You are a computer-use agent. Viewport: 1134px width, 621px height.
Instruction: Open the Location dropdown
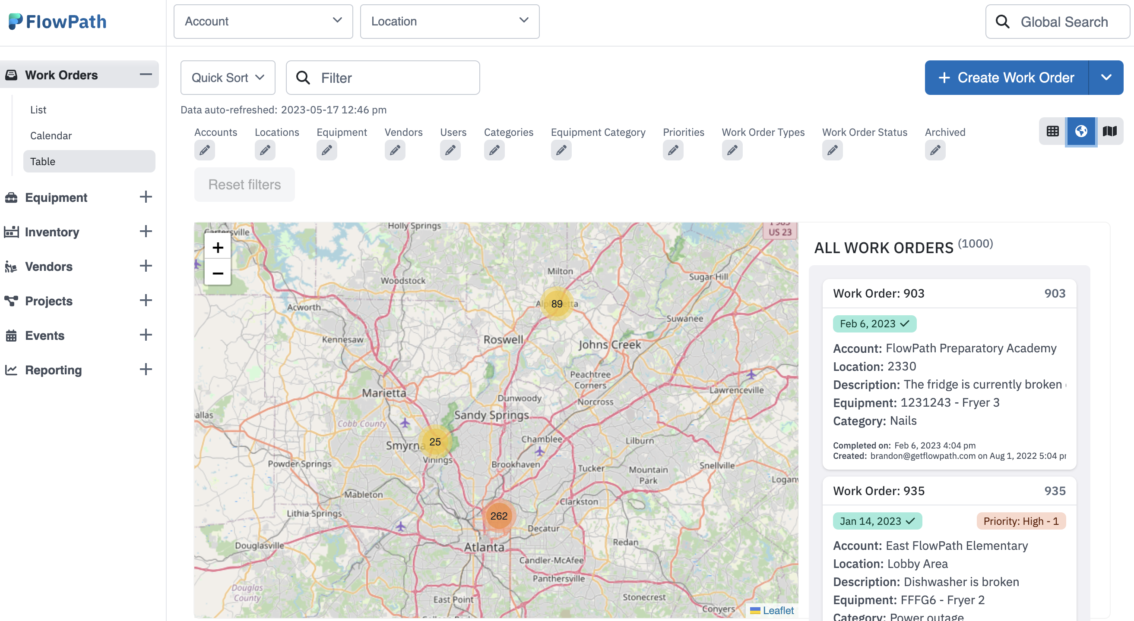449,21
